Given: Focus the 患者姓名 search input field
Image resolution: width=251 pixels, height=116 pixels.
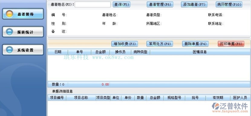Looking at the screenshot, I should click(93, 5).
